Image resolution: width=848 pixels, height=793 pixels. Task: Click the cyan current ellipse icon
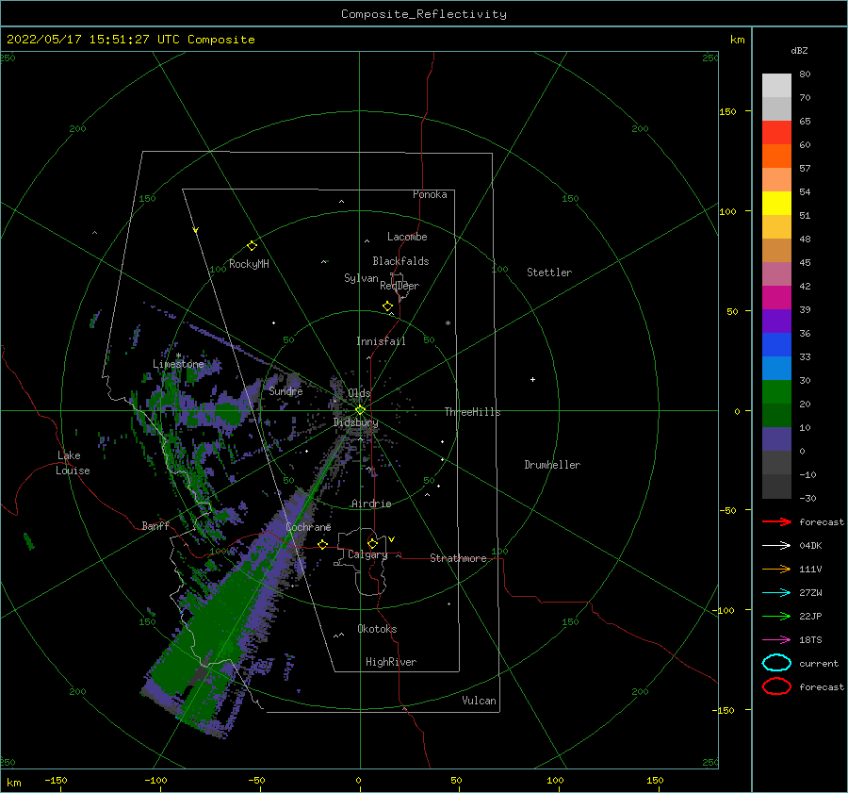click(x=776, y=663)
